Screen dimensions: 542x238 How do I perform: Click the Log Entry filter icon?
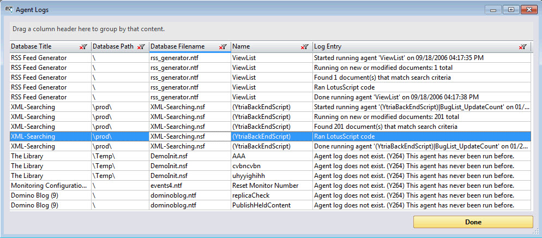pos(522,47)
